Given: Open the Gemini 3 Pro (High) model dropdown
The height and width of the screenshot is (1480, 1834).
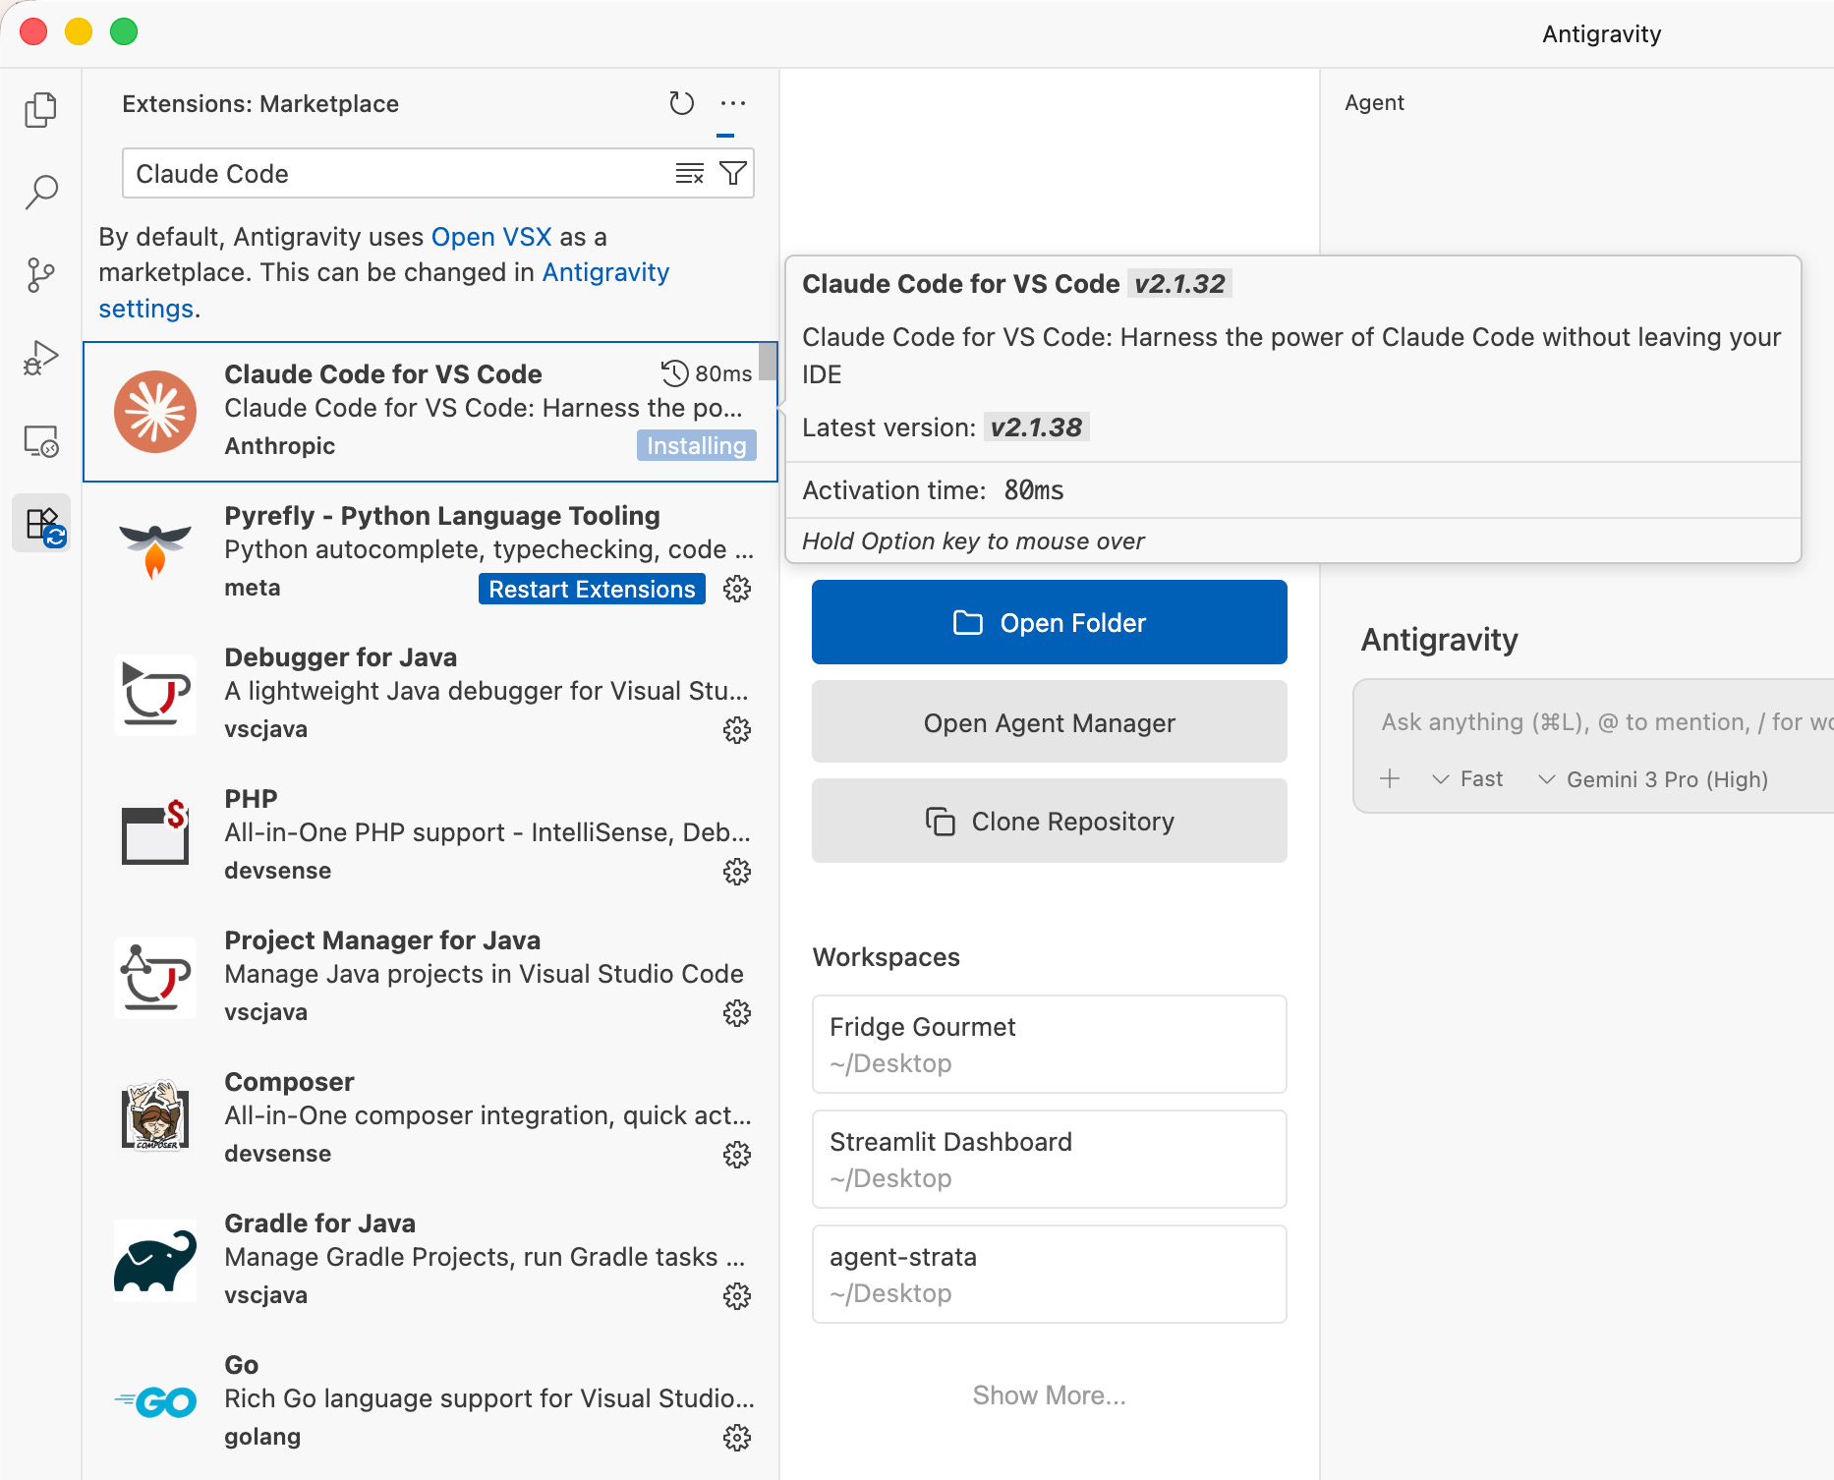Looking at the screenshot, I should pyautogui.click(x=1653, y=779).
